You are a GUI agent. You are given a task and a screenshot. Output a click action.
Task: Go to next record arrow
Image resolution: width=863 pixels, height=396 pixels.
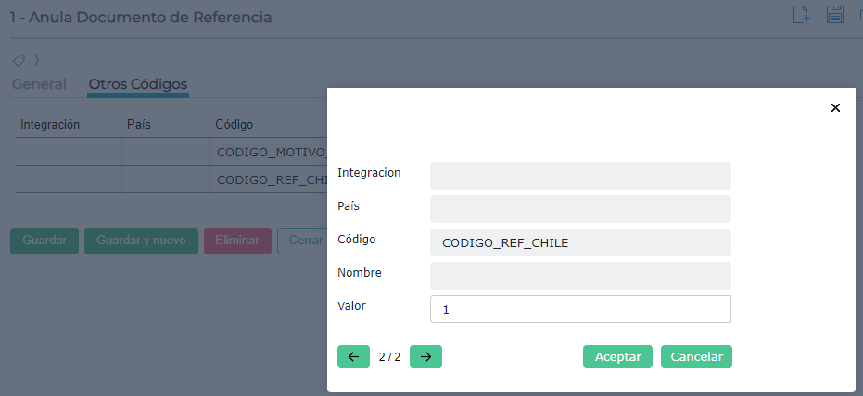[x=425, y=356]
